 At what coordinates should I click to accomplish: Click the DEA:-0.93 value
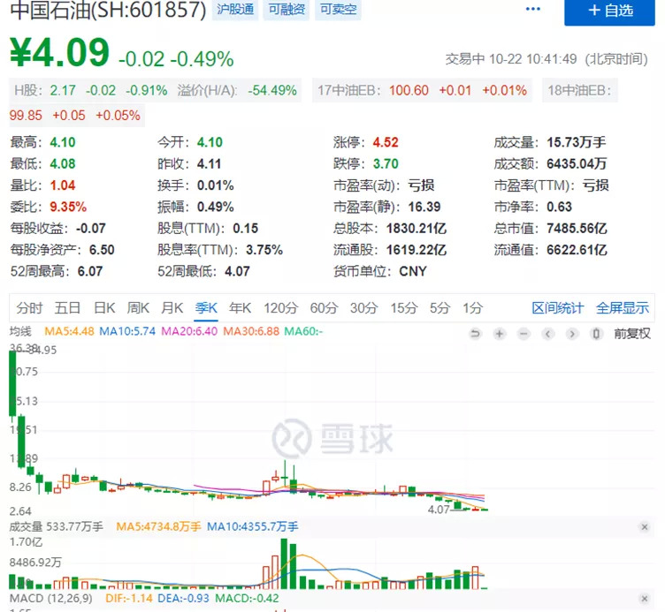183,598
